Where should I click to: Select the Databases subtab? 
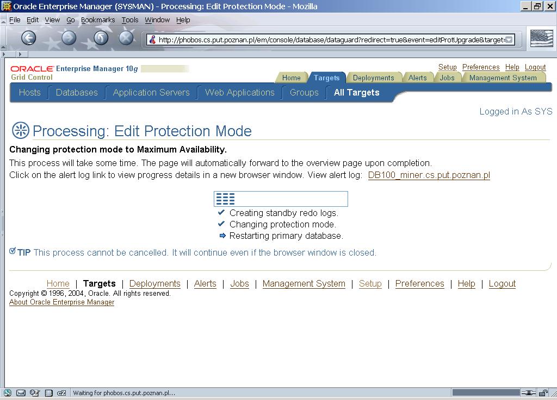(x=77, y=92)
